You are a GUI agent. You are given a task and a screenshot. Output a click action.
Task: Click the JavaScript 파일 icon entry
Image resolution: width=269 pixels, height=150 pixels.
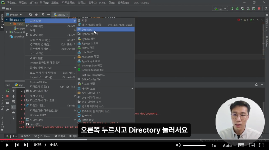79,56
